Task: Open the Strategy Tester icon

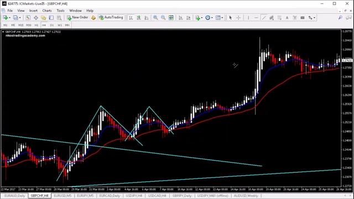Action: point(59,18)
